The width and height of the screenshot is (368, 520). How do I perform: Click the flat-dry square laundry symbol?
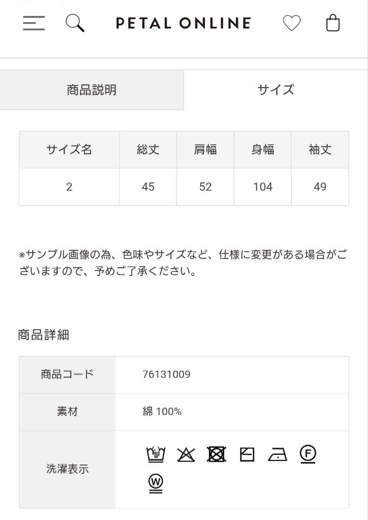point(247,454)
